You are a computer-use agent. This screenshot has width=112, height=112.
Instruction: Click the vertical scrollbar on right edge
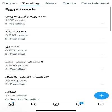pos(111,19)
